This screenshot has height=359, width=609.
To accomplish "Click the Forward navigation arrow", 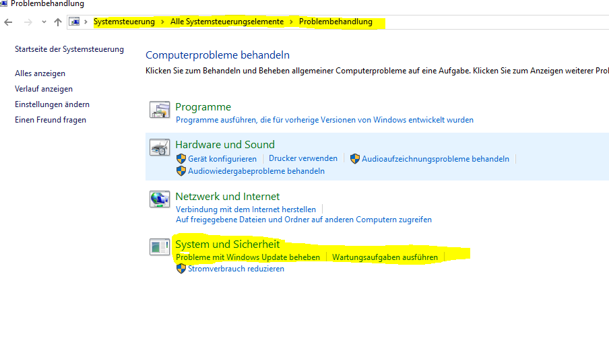I will pos(28,22).
